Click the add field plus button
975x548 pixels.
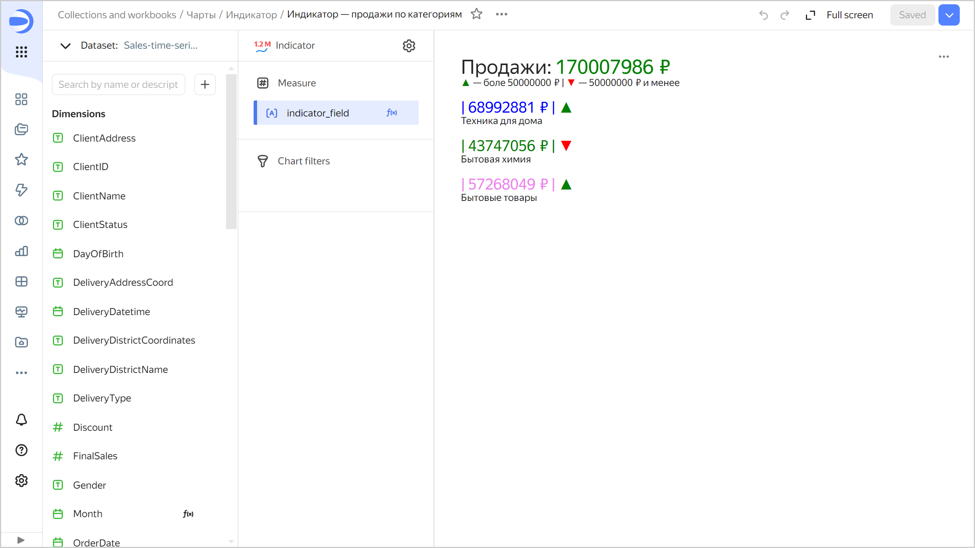[x=205, y=84]
